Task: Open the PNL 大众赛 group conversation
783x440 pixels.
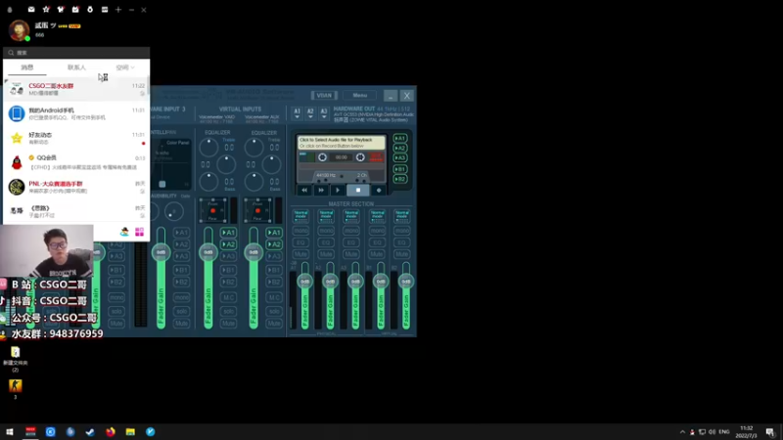Action: pyautogui.click(x=76, y=187)
